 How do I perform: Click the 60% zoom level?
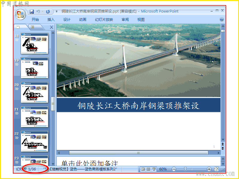pos(163,169)
